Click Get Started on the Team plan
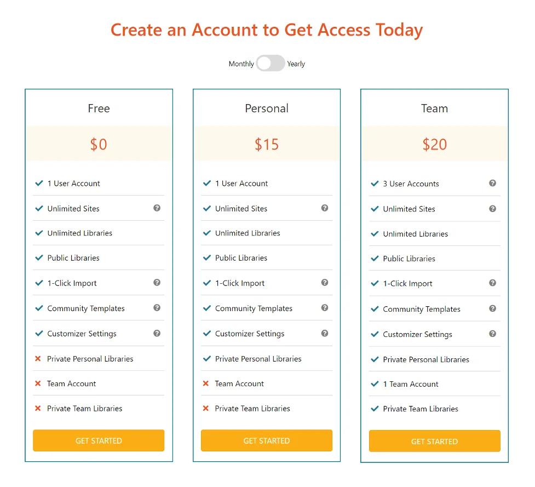The image size is (535, 487). pyautogui.click(x=434, y=442)
